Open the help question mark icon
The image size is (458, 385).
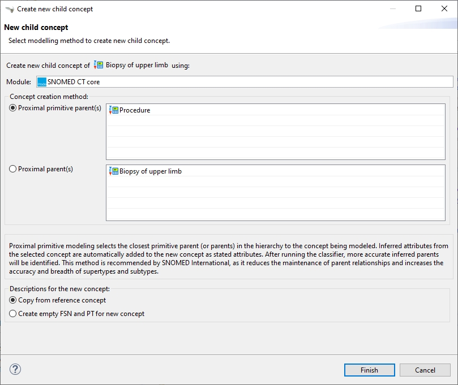coord(15,370)
